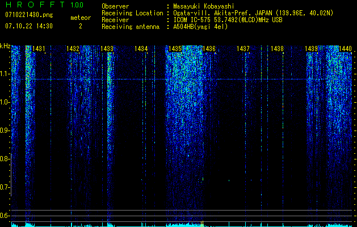Click time marker 1433

point(107,48)
